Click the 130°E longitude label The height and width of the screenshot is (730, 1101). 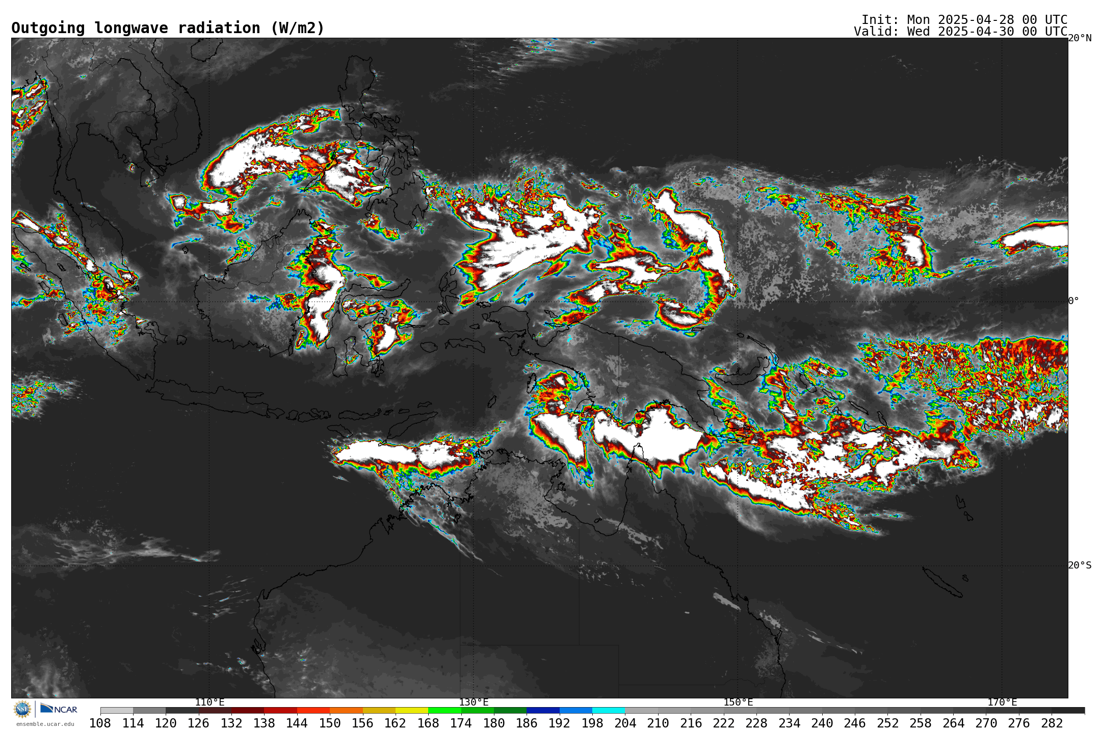[x=474, y=702]
